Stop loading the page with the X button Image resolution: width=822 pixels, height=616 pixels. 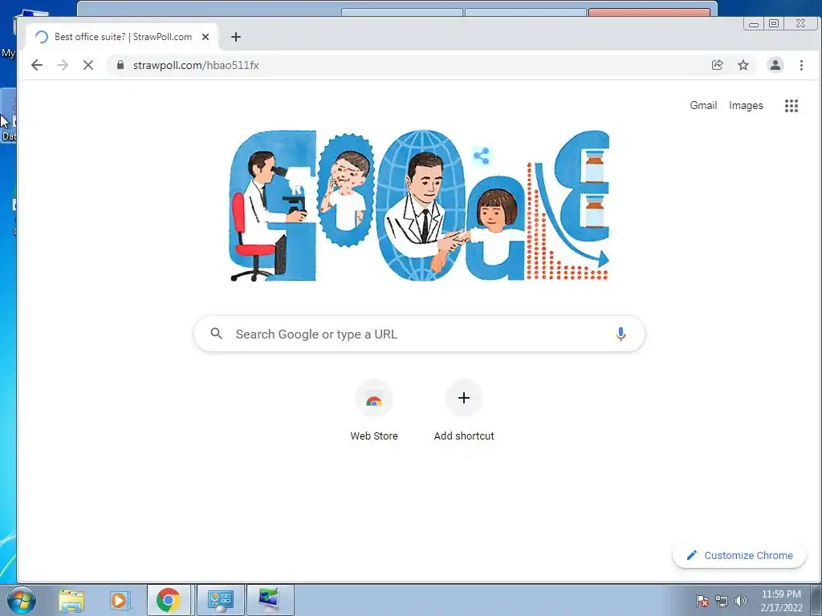tap(88, 65)
